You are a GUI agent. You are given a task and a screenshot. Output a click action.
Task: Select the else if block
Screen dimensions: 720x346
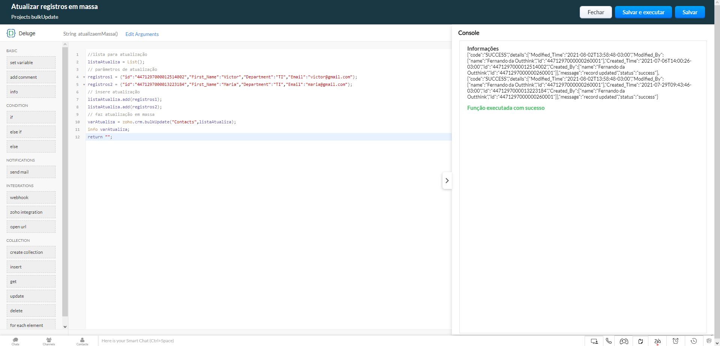(x=31, y=132)
